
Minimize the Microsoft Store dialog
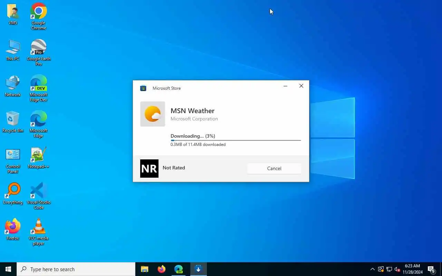[x=285, y=86]
